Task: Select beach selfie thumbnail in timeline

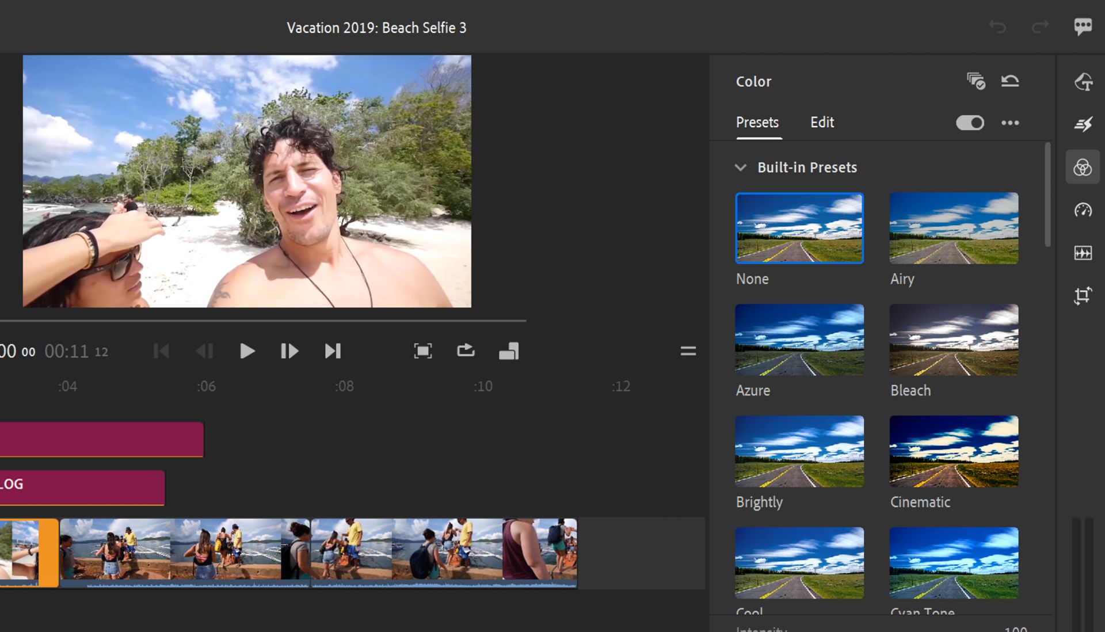Action: click(22, 550)
